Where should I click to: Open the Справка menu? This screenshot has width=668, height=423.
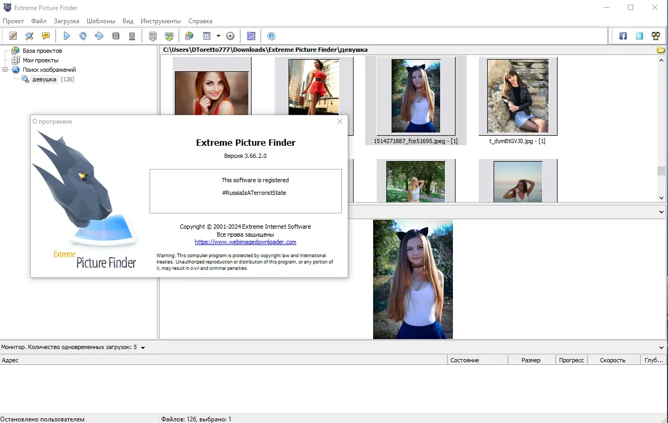click(x=200, y=21)
